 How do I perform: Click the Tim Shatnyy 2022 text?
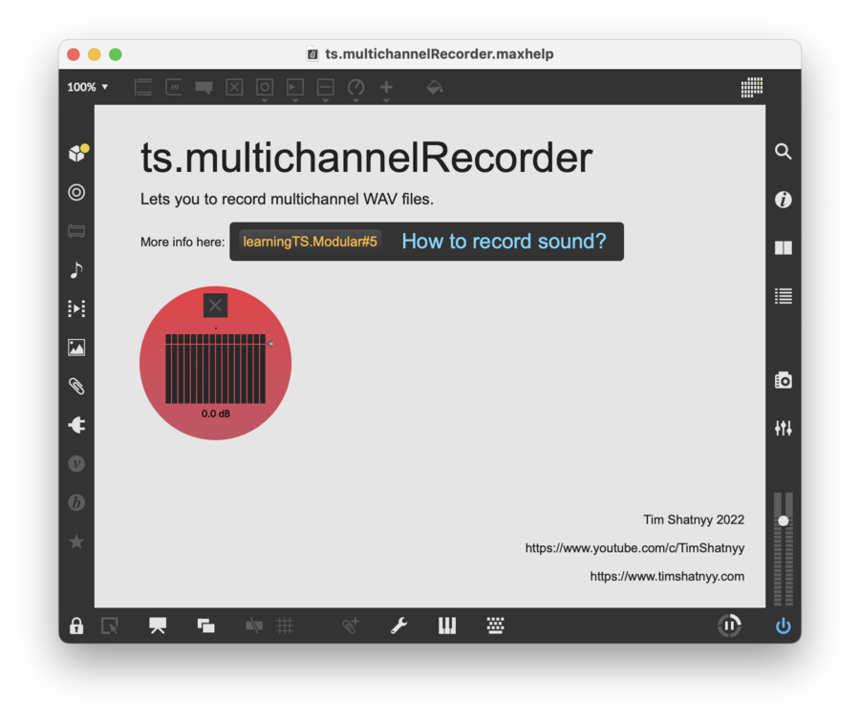(x=694, y=520)
